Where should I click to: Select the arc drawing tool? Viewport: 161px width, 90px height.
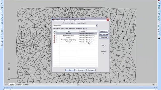2,4
